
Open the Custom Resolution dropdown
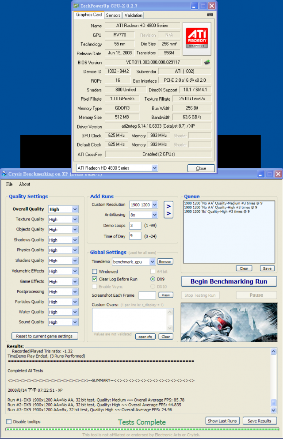[x=155, y=204]
